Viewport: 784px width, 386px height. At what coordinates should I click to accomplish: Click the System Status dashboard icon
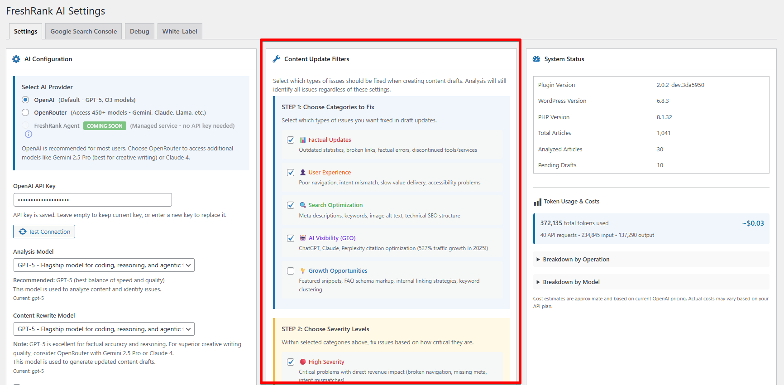pos(536,59)
